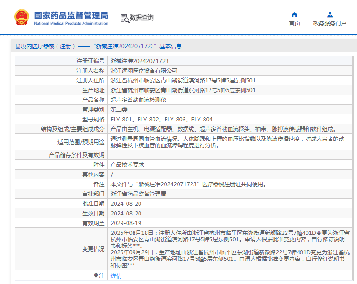Select the 注册证编号 value 浙械注准20242071723

139,61
